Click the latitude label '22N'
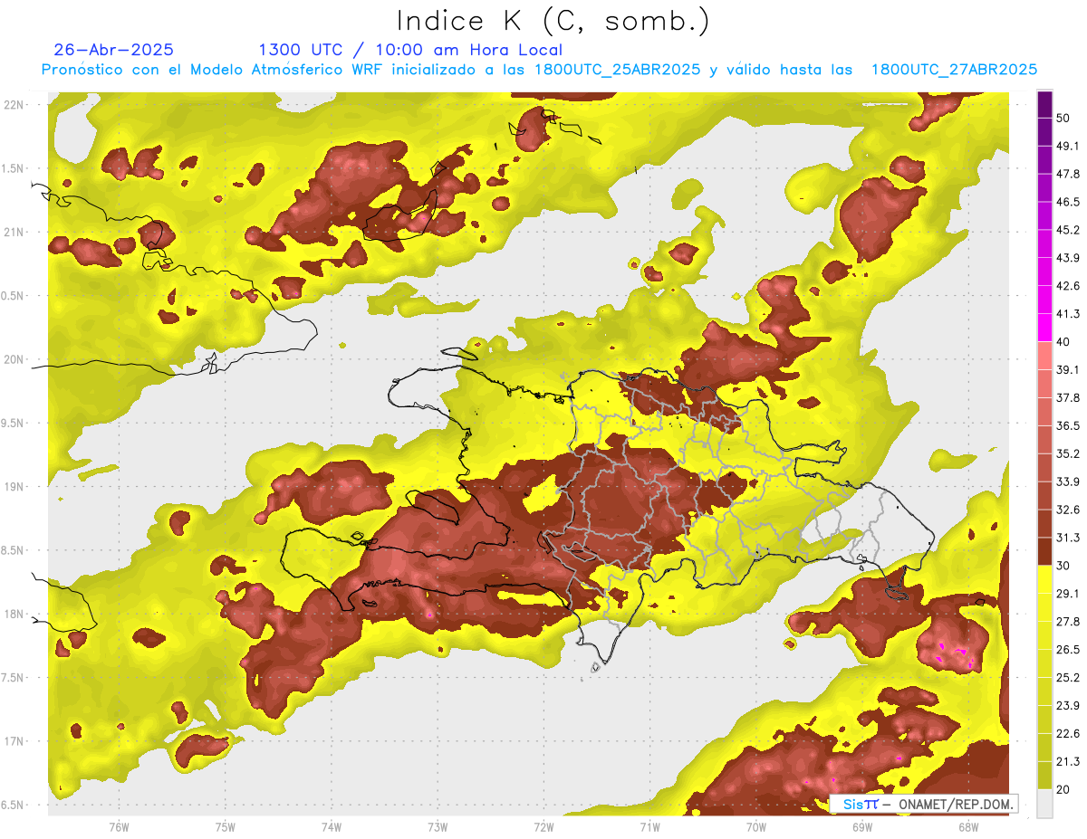The image size is (1087, 839). pos(14,105)
